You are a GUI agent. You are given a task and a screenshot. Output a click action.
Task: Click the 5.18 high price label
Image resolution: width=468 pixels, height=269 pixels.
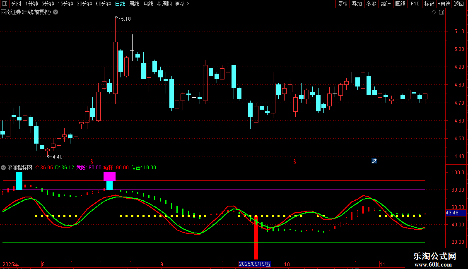[x=125, y=19]
